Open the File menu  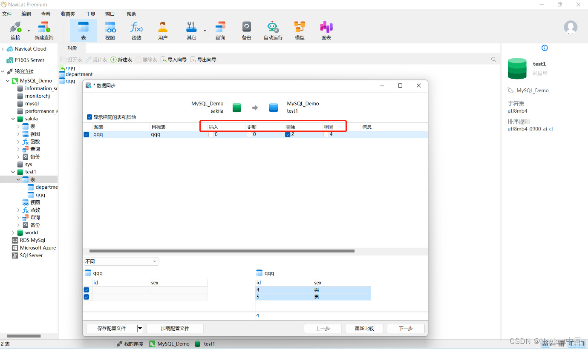7,14
